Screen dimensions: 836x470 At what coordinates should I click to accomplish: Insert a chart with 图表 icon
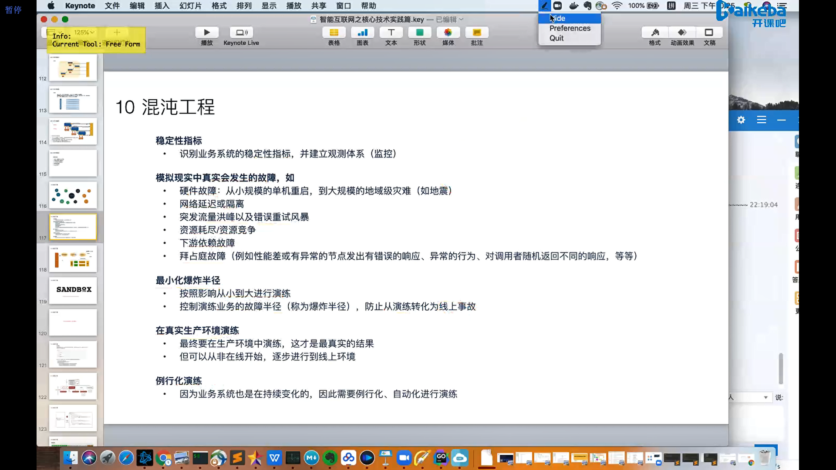(362, 33)
